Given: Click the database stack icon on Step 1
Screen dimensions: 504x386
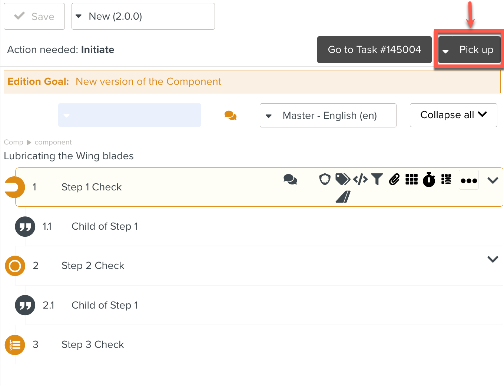Looking at the screenshot, I should 446,179.
